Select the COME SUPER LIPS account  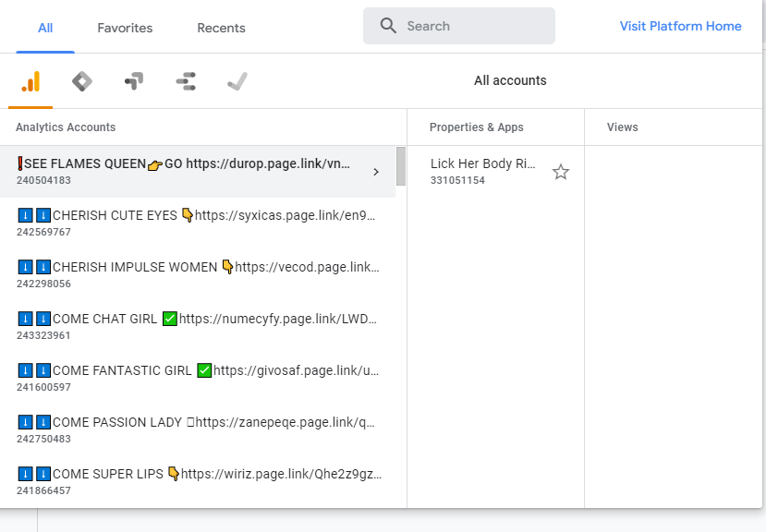(x=198, y=482)
